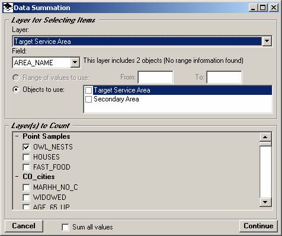Click the CO_cities group heading
The height and width of the screenshot is (236, 282).
click(39, 177)
